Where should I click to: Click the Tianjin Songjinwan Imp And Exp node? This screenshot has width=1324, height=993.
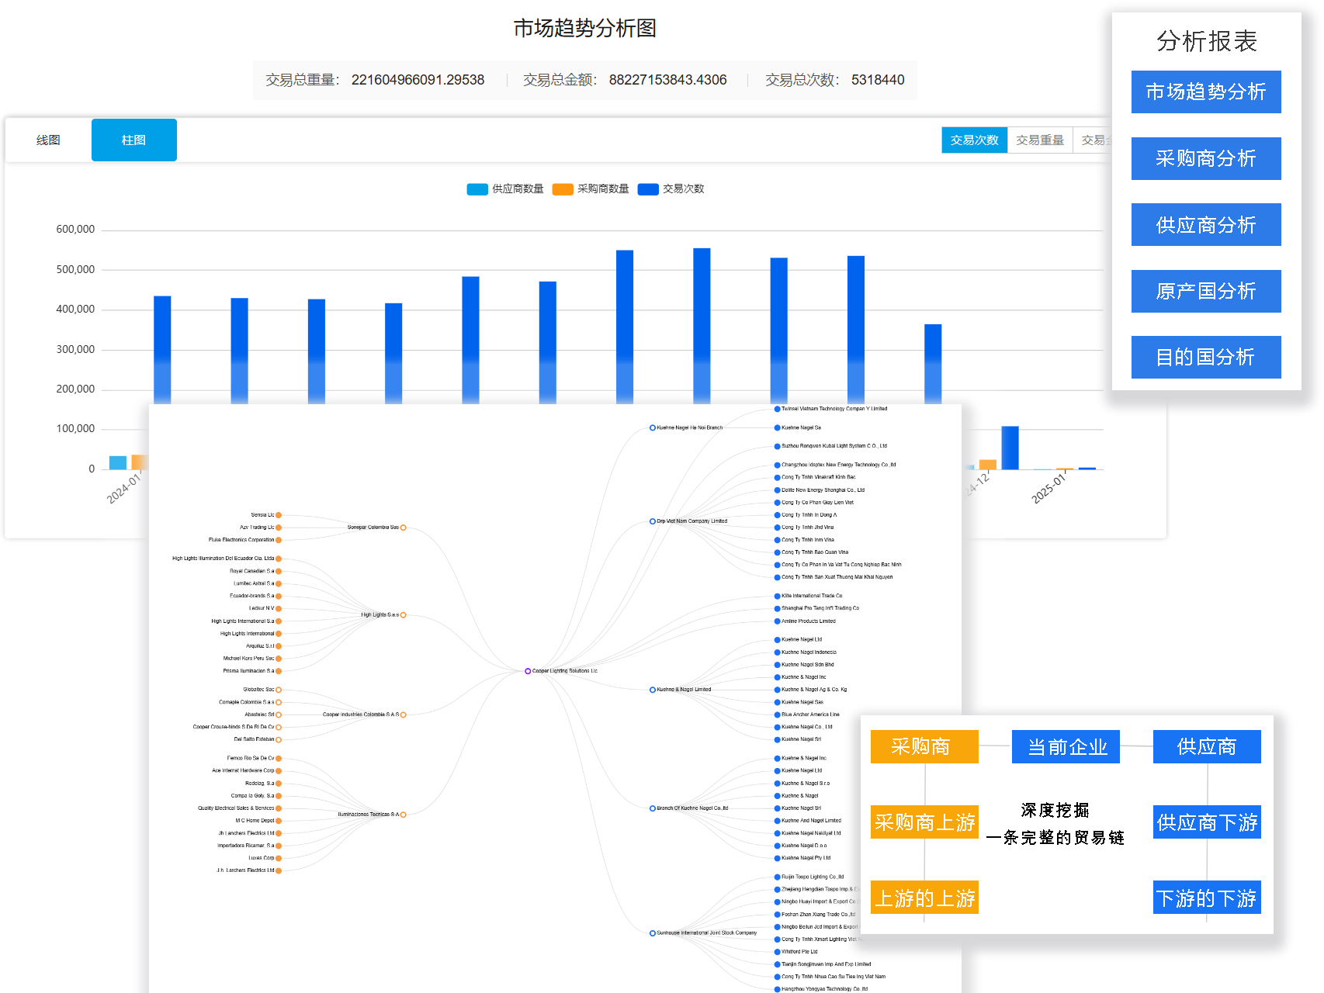pos(777,964)
